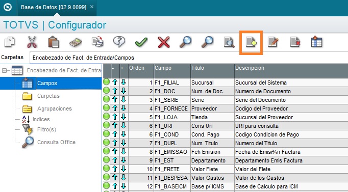Move F1_LOJA row down with arrow
The width and height of the screenshot is (348, 192).
123,117
